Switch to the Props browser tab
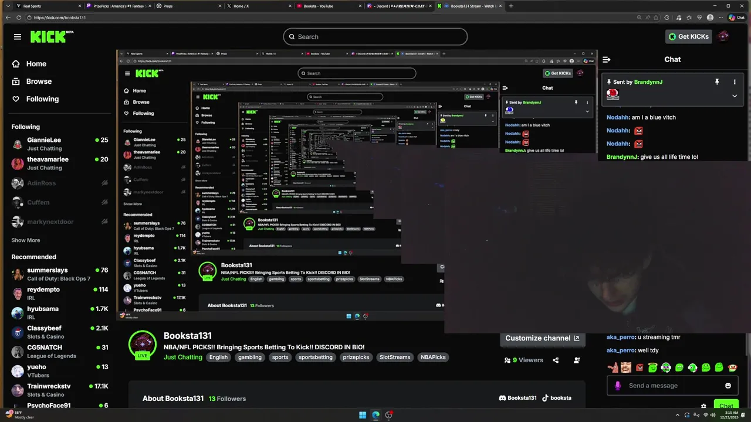This screenshot has width=751, height=422. [x=189, y=6]
